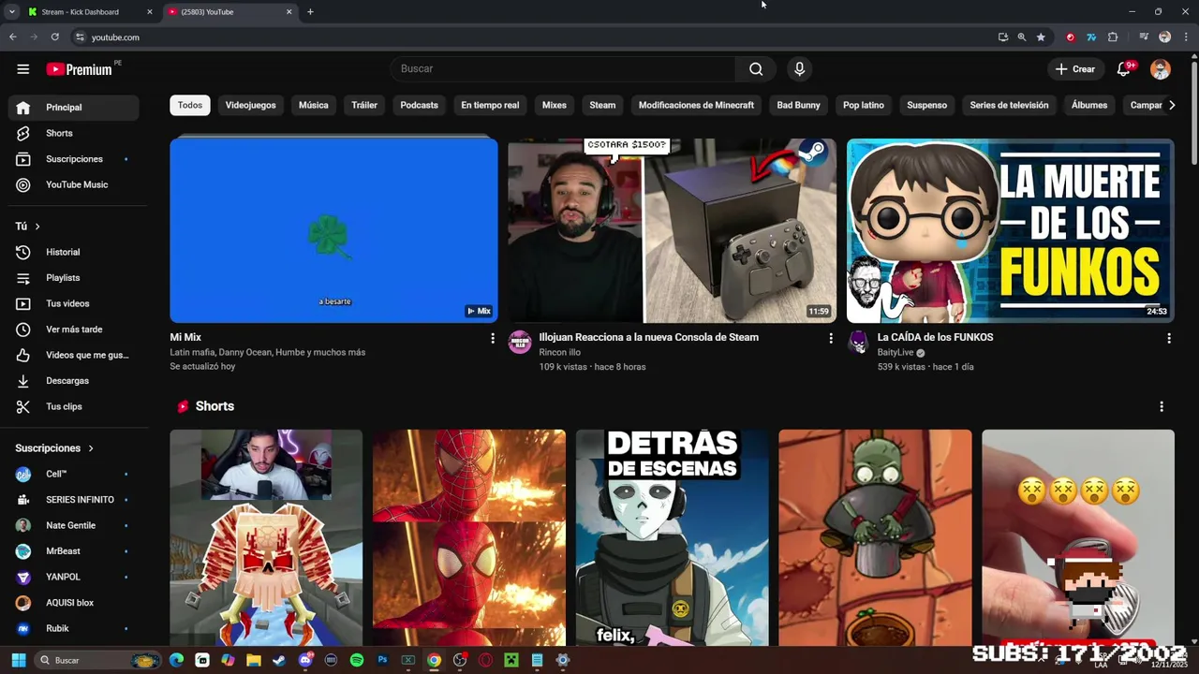Open the SERIES INFINITO subscription
Screen dimensions: 1199x674
tap(73, 500)
